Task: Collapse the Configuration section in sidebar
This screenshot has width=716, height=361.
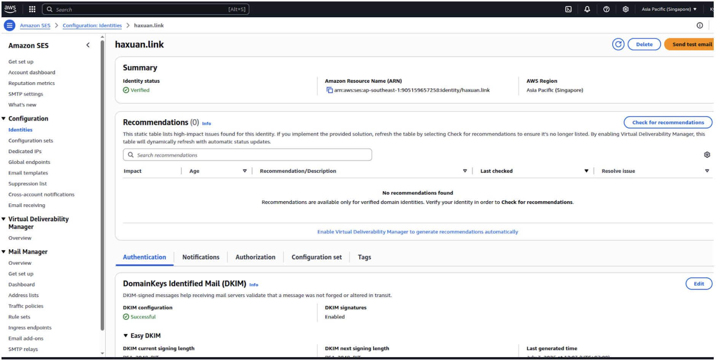Action: 4,118
